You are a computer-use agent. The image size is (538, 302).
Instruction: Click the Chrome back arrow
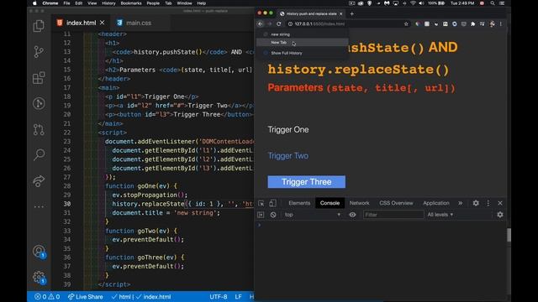pyautogui.click(x=260, y=24)
